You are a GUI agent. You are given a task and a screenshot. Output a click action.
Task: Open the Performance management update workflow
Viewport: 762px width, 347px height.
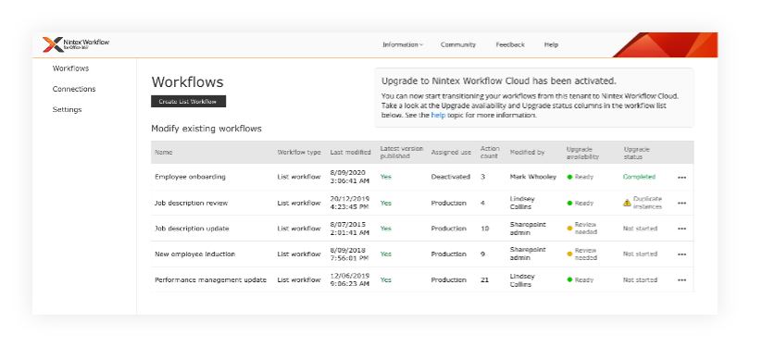(x=210, y=280)
